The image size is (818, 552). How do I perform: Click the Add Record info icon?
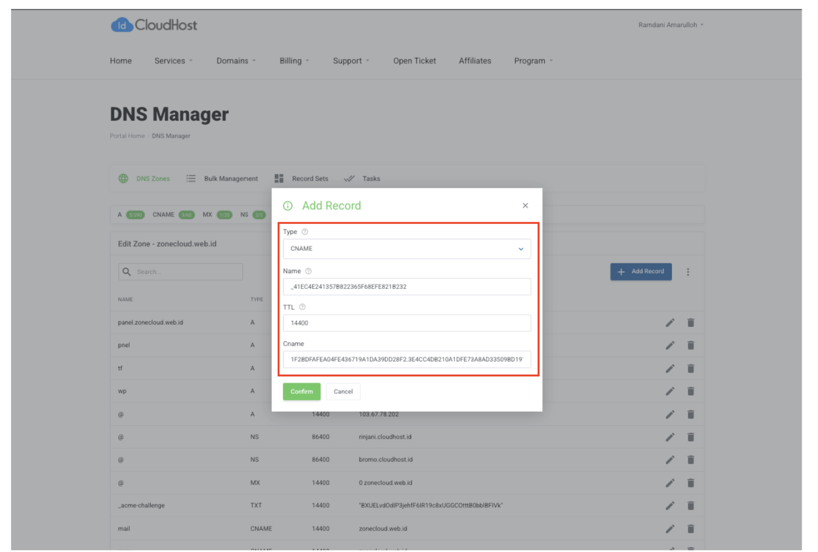287,206
